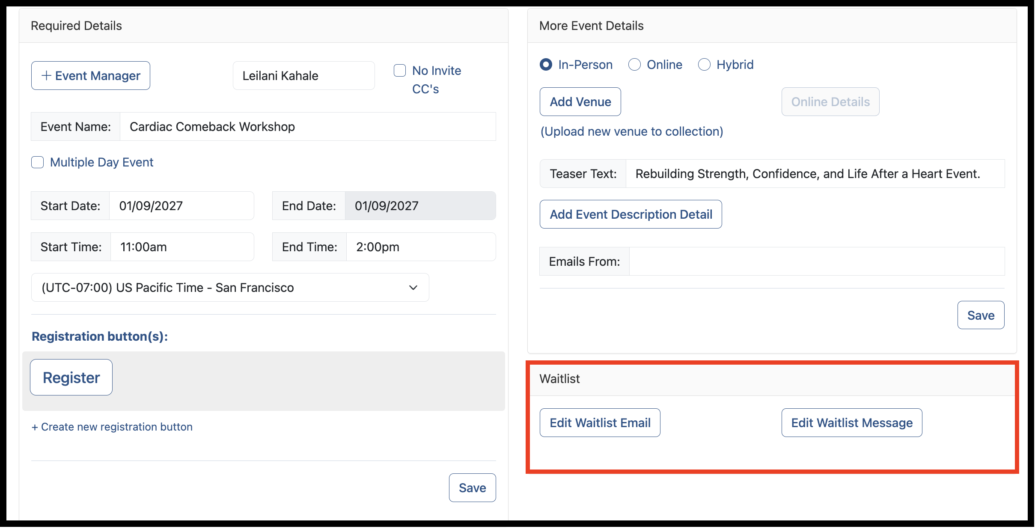Set the Start Time field
The height and width of the screenshot is (529, 1035).
182,247
